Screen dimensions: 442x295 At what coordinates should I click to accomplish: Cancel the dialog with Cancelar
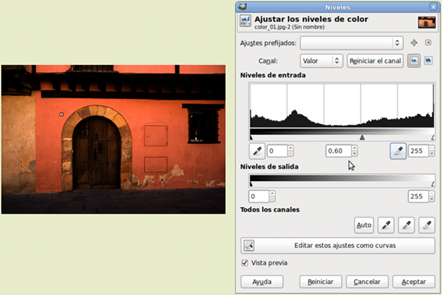click(x=367, y=281)
